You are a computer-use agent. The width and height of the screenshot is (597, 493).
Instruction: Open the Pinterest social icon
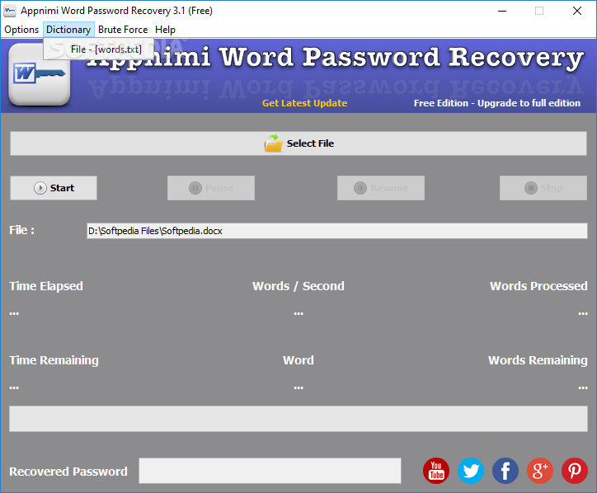click(x=575, y=471)
